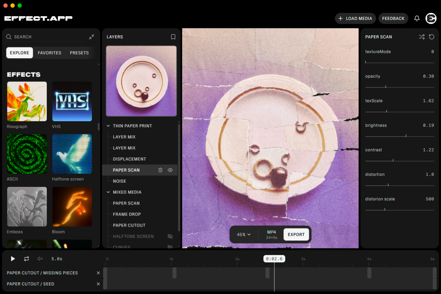This screenshot has width=441, height=294.
Task: Select the Bloom effect thumbnail
Action: (x=72, y=207)
